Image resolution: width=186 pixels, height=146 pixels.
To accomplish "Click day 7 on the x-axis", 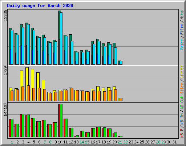I will [x=45, y=142].
